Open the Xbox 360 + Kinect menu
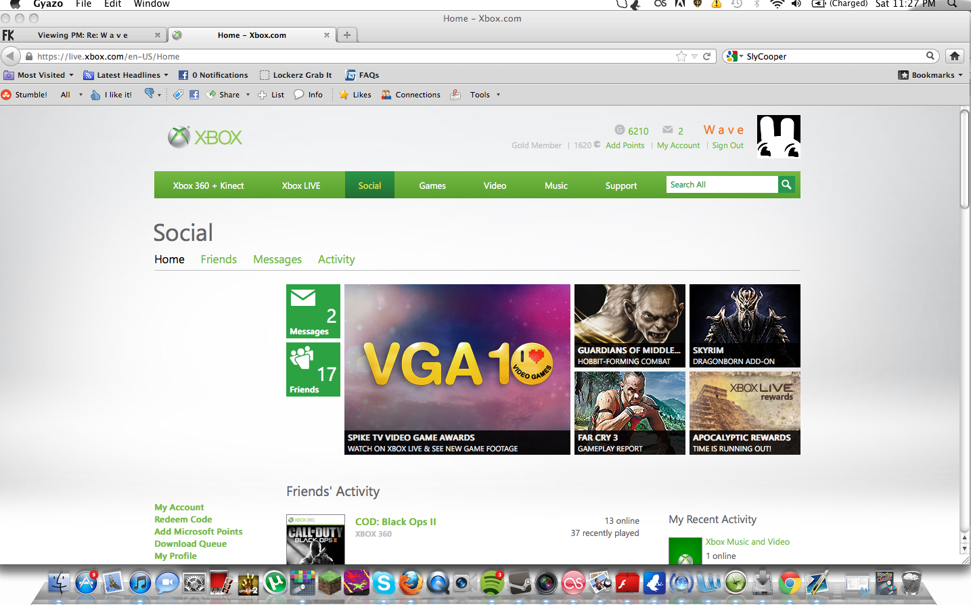The height and width of the screenshot is (605, 971). 208,185
